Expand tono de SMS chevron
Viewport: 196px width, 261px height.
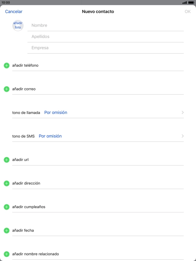pyautogui.click(x=182, y=136)
